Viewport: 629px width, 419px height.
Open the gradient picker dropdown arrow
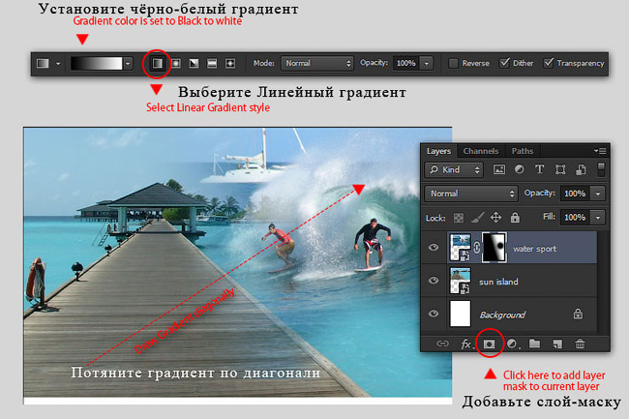tap(128, 63)
